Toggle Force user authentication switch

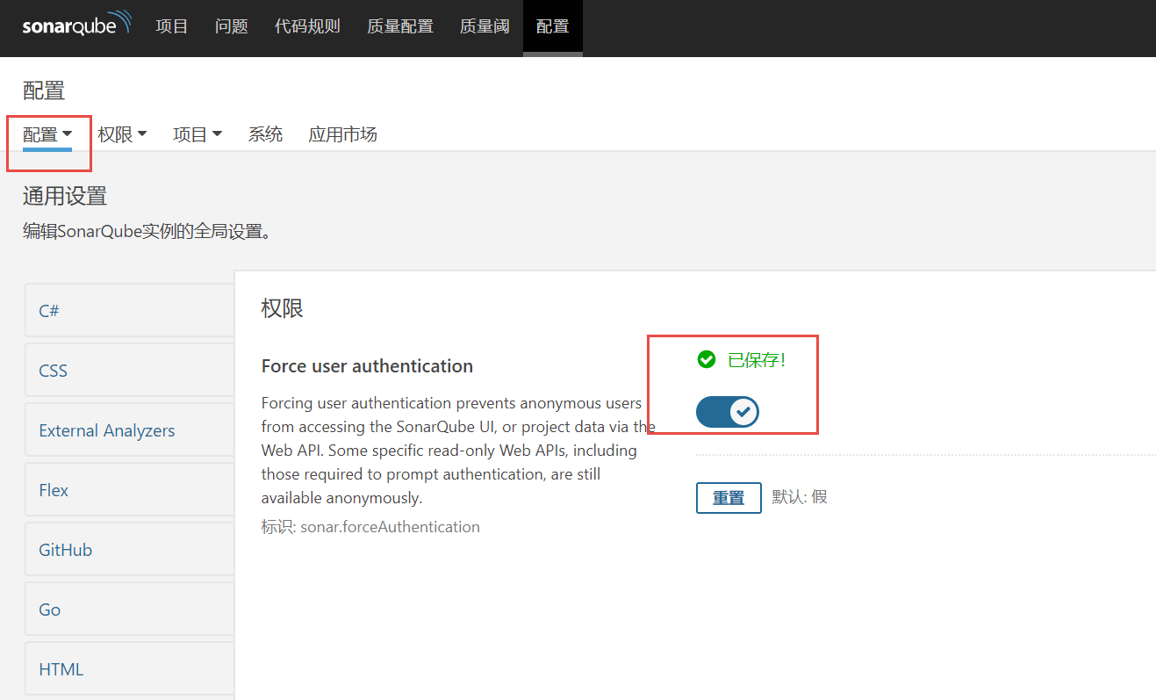[x=728, y=411]
